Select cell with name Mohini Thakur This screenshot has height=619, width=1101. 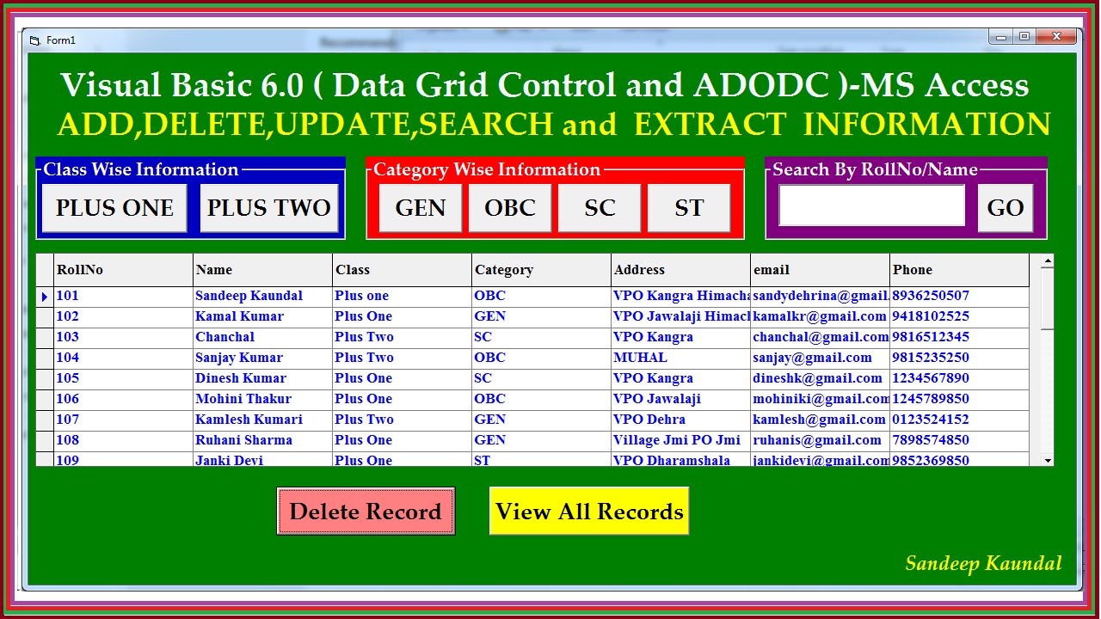click(x=262, y=399)
